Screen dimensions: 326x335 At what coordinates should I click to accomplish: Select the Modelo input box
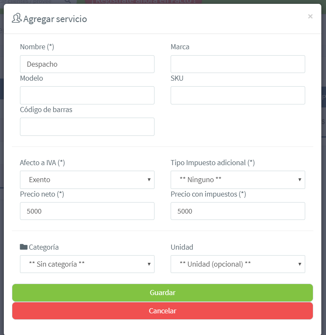[87, 96]
